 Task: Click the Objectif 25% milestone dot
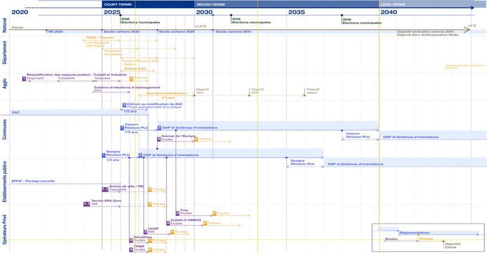coord(249,95)
